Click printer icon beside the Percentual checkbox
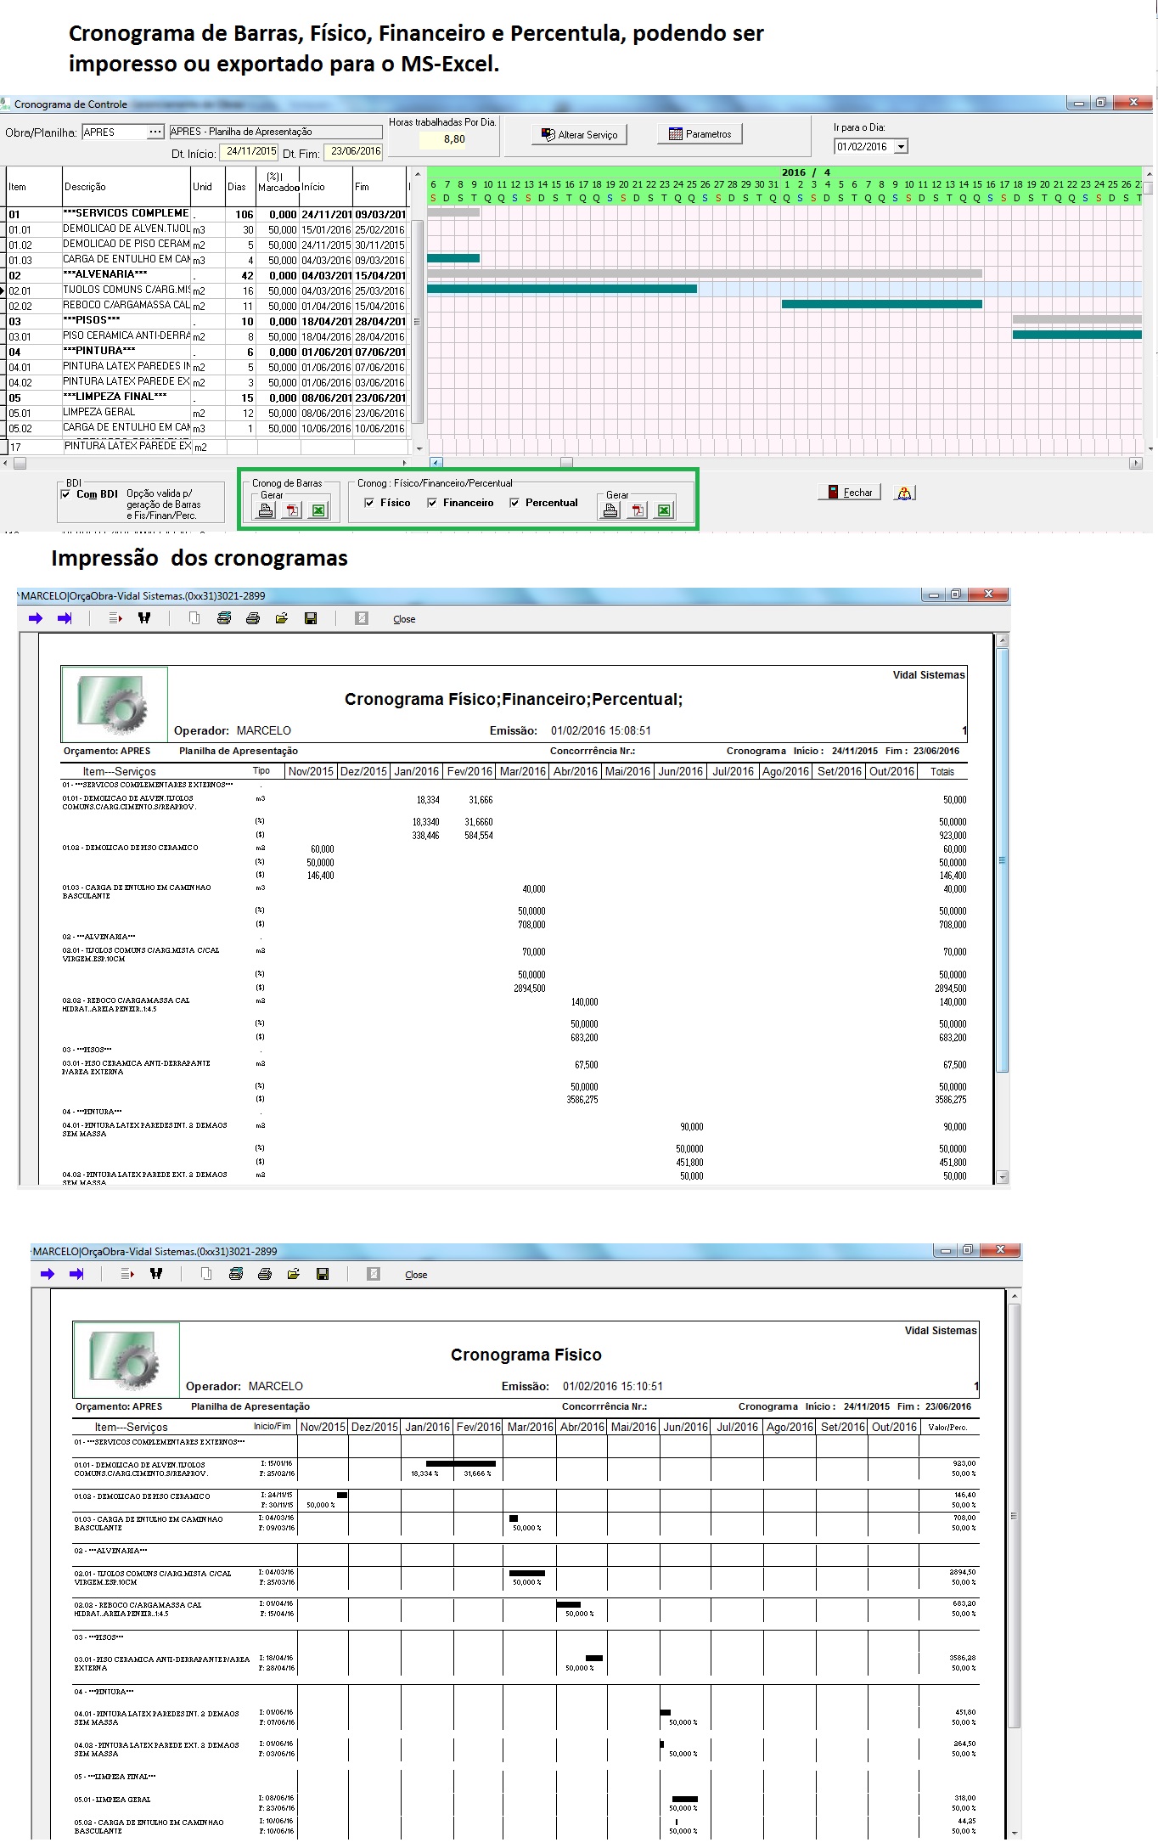The width and height of the screenshot is (1158, 1848). tap(610, 510)
